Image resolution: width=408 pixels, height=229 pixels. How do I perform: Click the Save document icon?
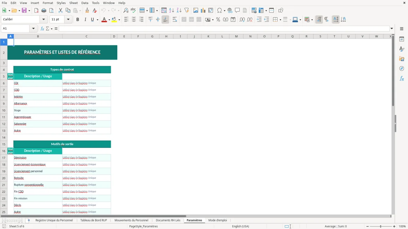click(24, 11)
